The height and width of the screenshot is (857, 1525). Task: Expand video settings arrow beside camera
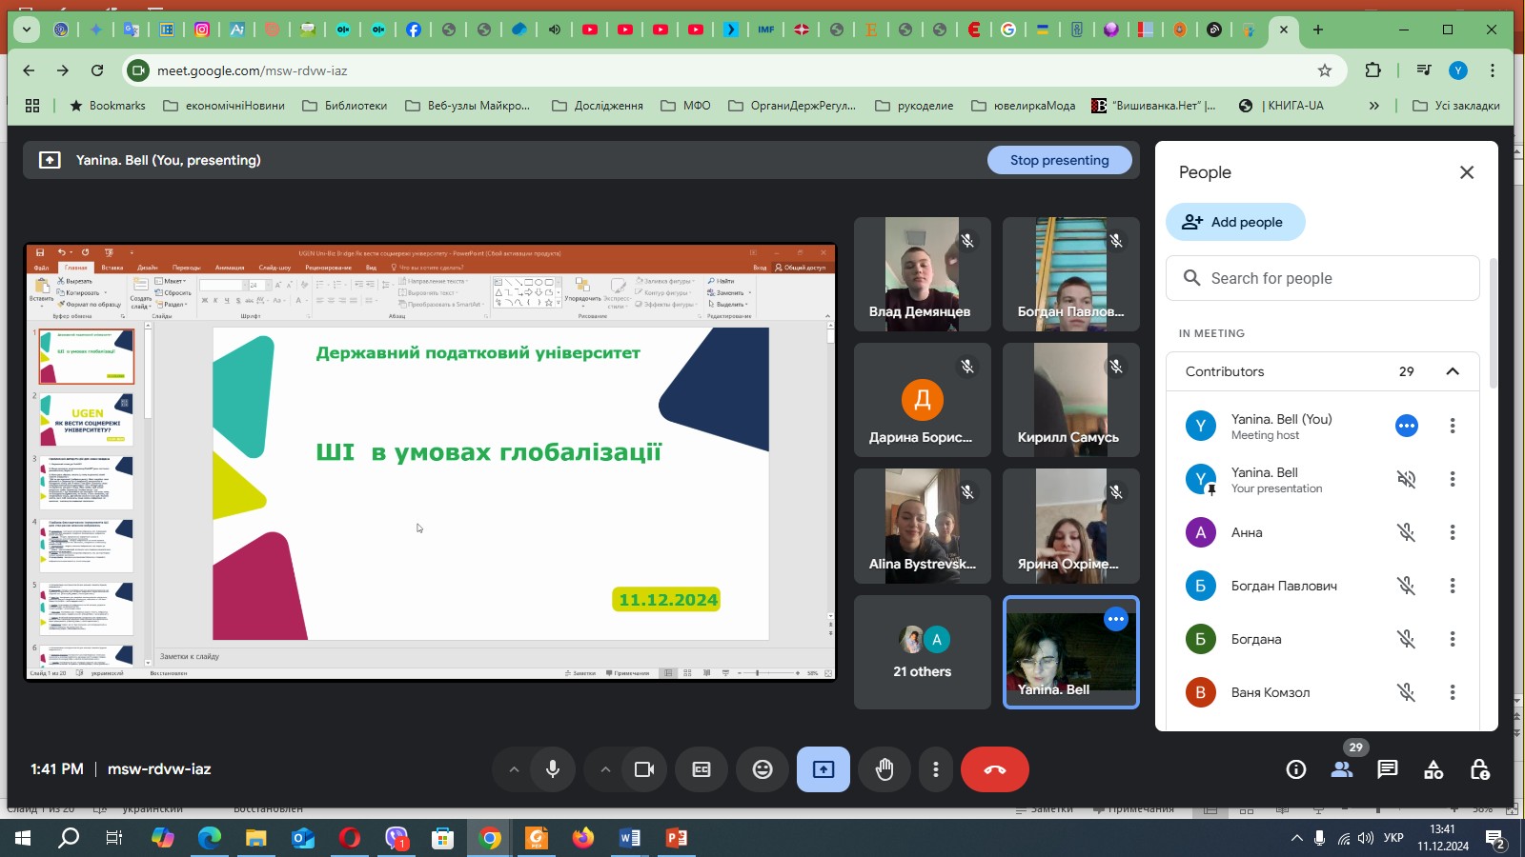(605, 769)
